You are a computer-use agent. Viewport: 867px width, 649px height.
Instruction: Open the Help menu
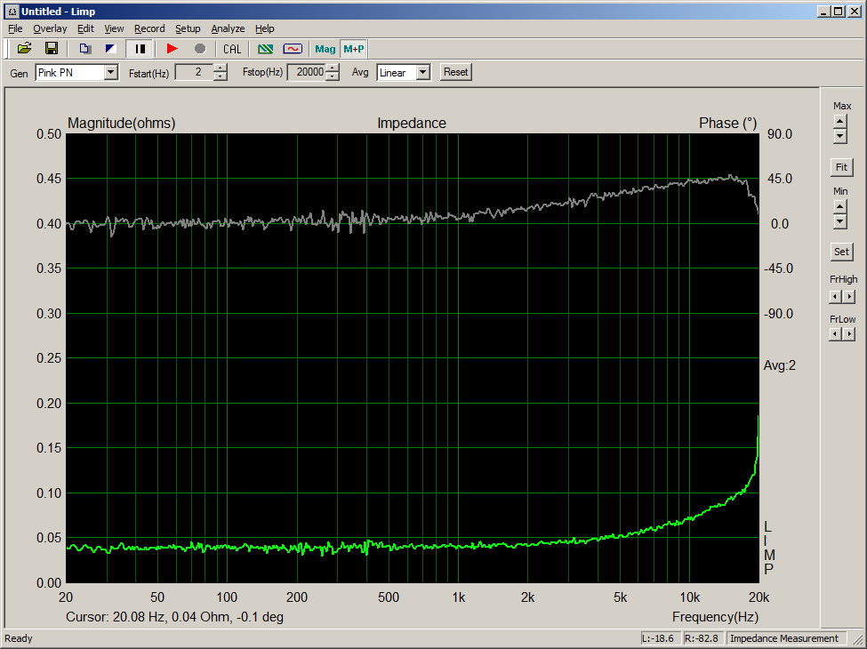coord(264,28)
